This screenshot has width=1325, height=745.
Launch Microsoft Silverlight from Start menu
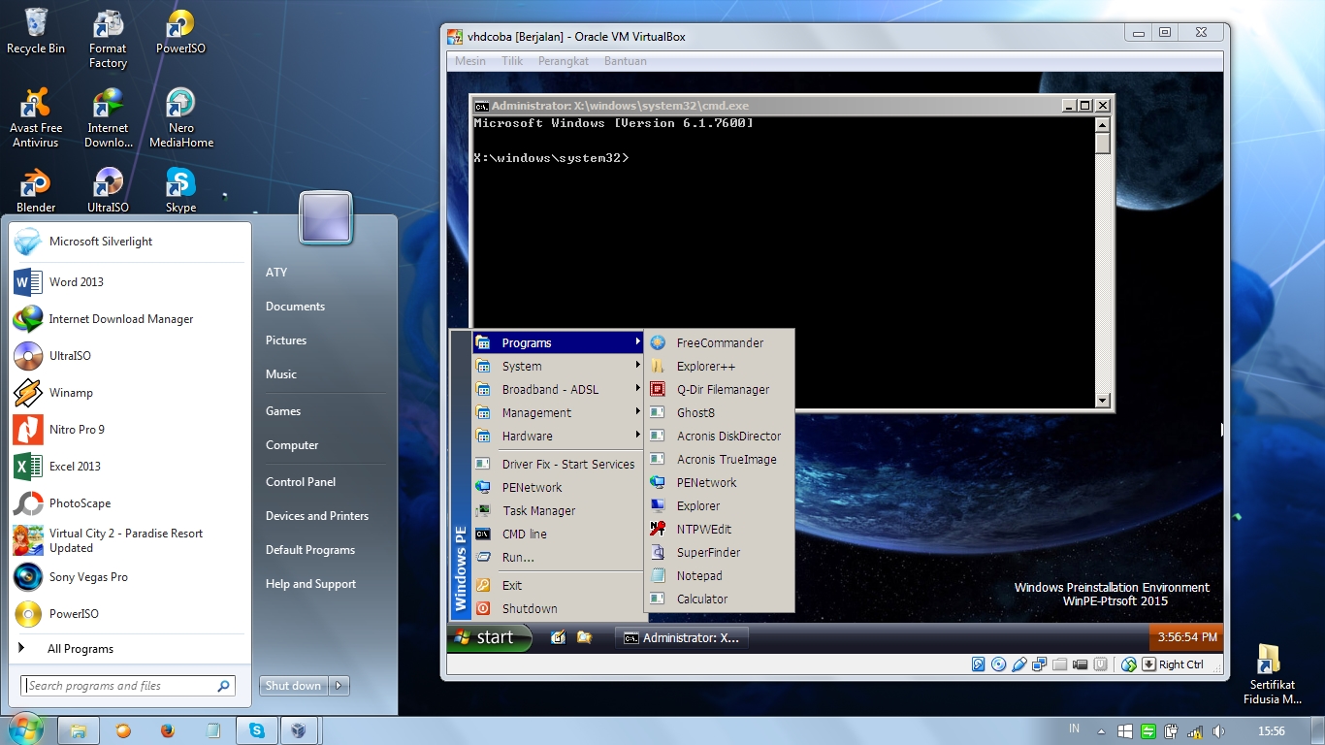(129, 242)
